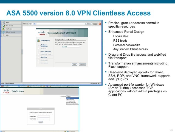
Task: Select the Chinese language option
Action: [72, 99]
